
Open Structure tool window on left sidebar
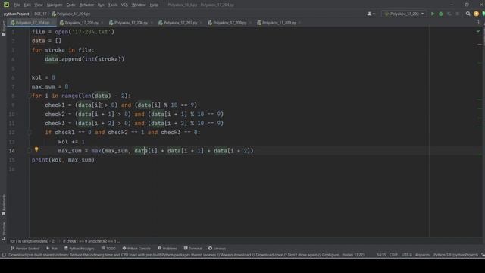(3, 231)
